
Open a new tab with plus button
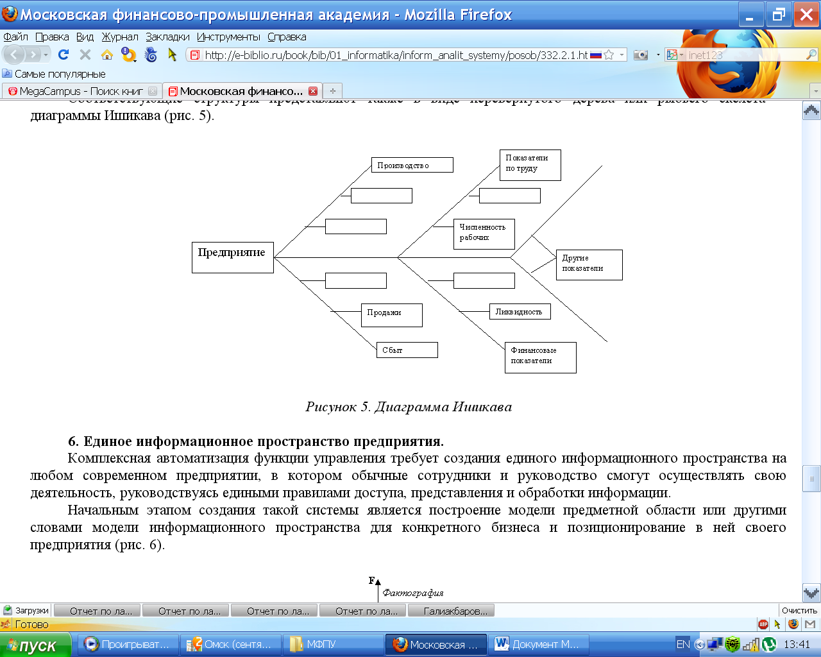pos(332,91)
